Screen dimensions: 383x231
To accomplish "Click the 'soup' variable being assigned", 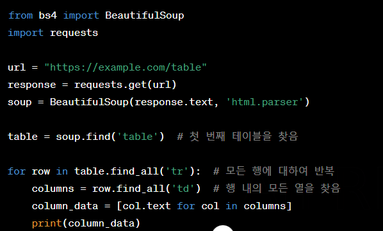I will pyautogui.click(x=20, y=102).
